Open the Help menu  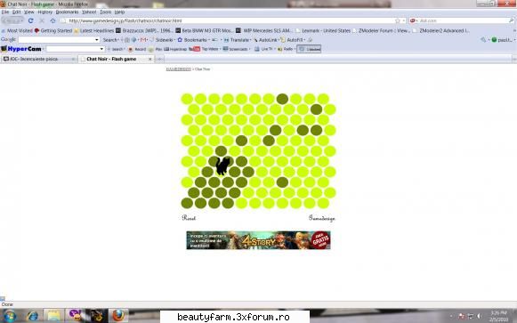coord(119,12)
